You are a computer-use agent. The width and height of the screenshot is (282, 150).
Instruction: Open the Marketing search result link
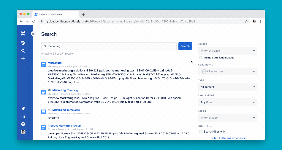(55, 63)
